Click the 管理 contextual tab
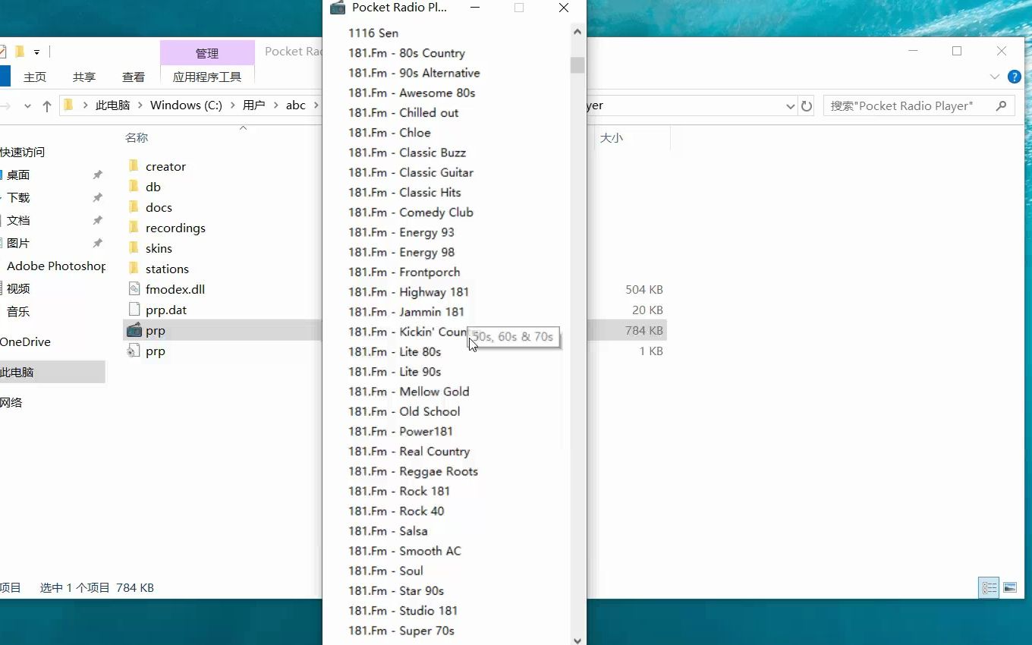The image size is (1032, 645). click(207, 53)
